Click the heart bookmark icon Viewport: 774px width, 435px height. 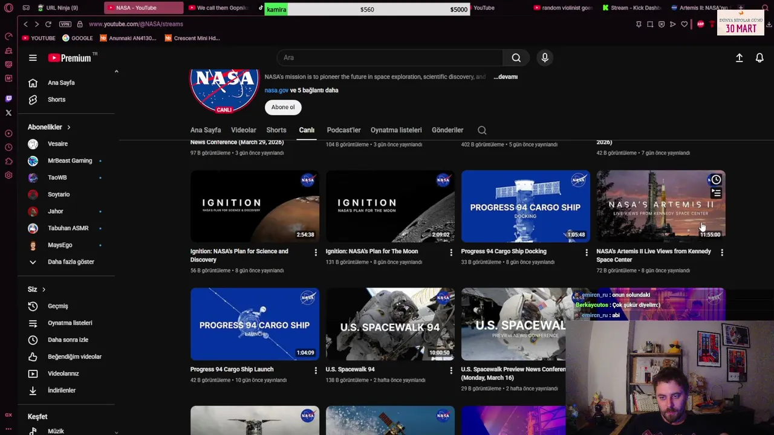pos(684,24)
